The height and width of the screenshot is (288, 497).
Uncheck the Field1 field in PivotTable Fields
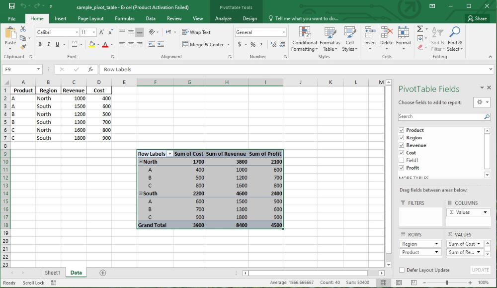(402, 160)
